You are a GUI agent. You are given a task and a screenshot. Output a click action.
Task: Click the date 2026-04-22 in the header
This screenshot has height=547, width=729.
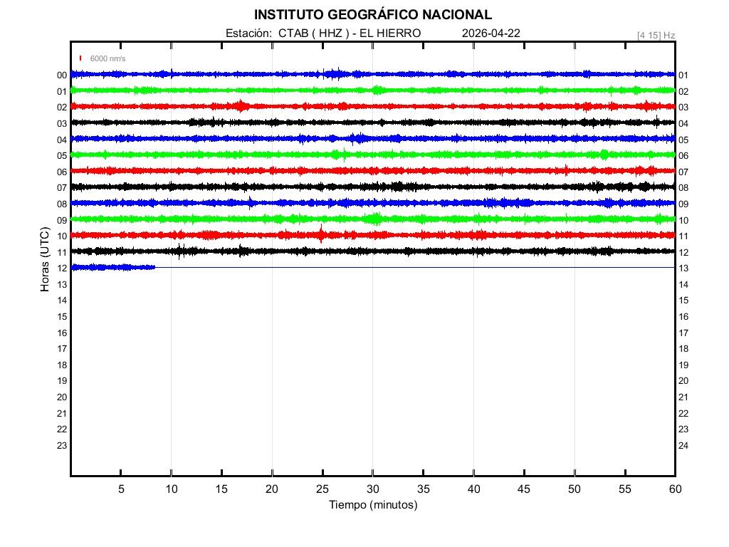click(491, 33)
